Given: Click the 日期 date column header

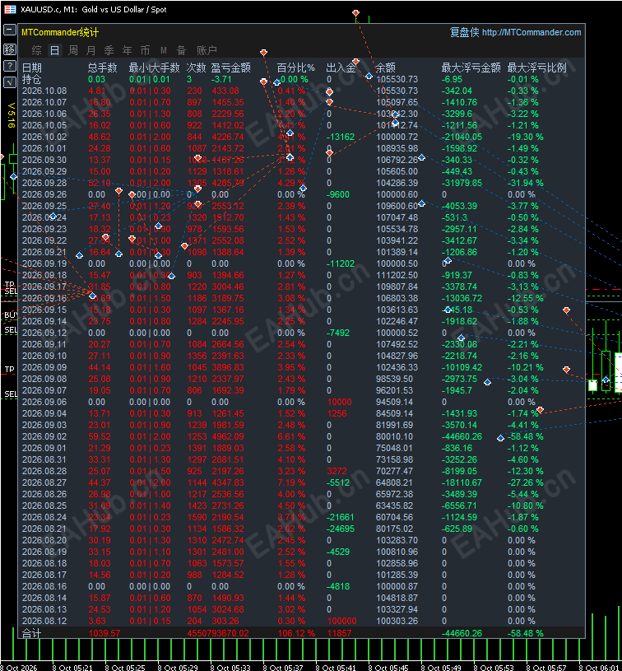Looking at the screenshot, I should tap(31, 68).
